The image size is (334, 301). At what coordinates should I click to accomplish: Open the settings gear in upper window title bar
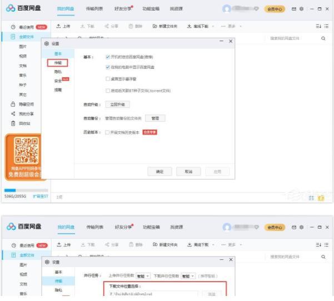pos(301,9)
